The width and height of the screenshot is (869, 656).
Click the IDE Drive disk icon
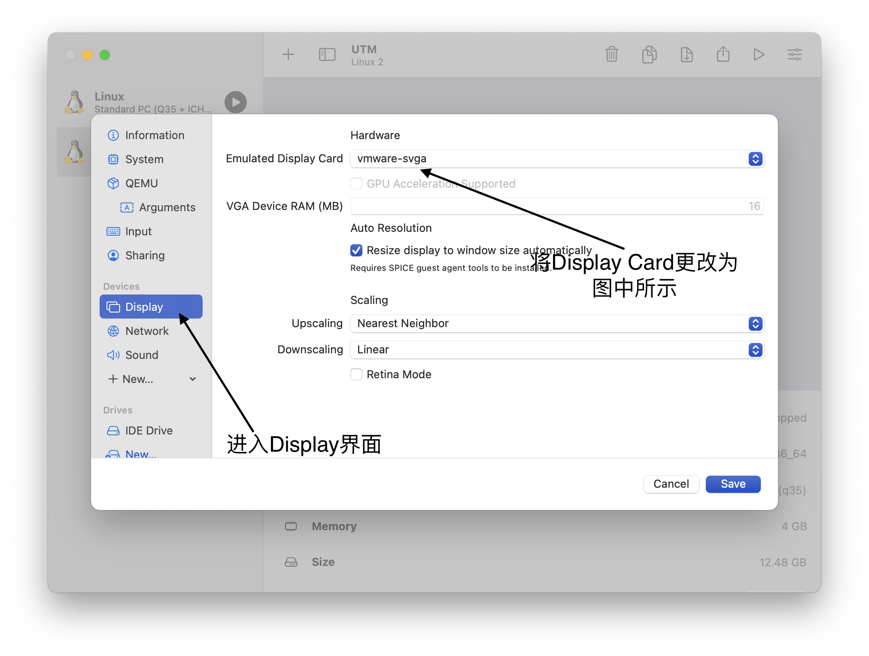click(113, 431)
